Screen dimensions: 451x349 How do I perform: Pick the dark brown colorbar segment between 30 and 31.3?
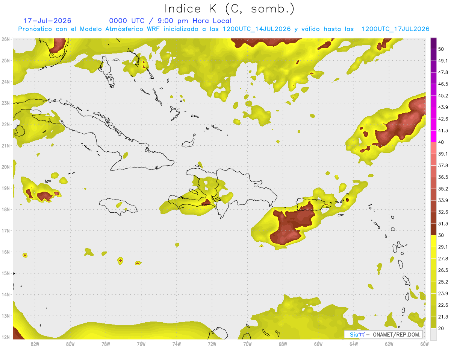point(433,230)
